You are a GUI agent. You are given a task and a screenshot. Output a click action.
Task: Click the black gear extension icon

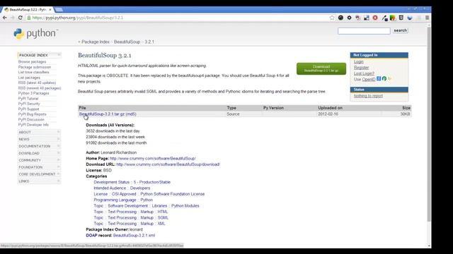click(349, 18)
